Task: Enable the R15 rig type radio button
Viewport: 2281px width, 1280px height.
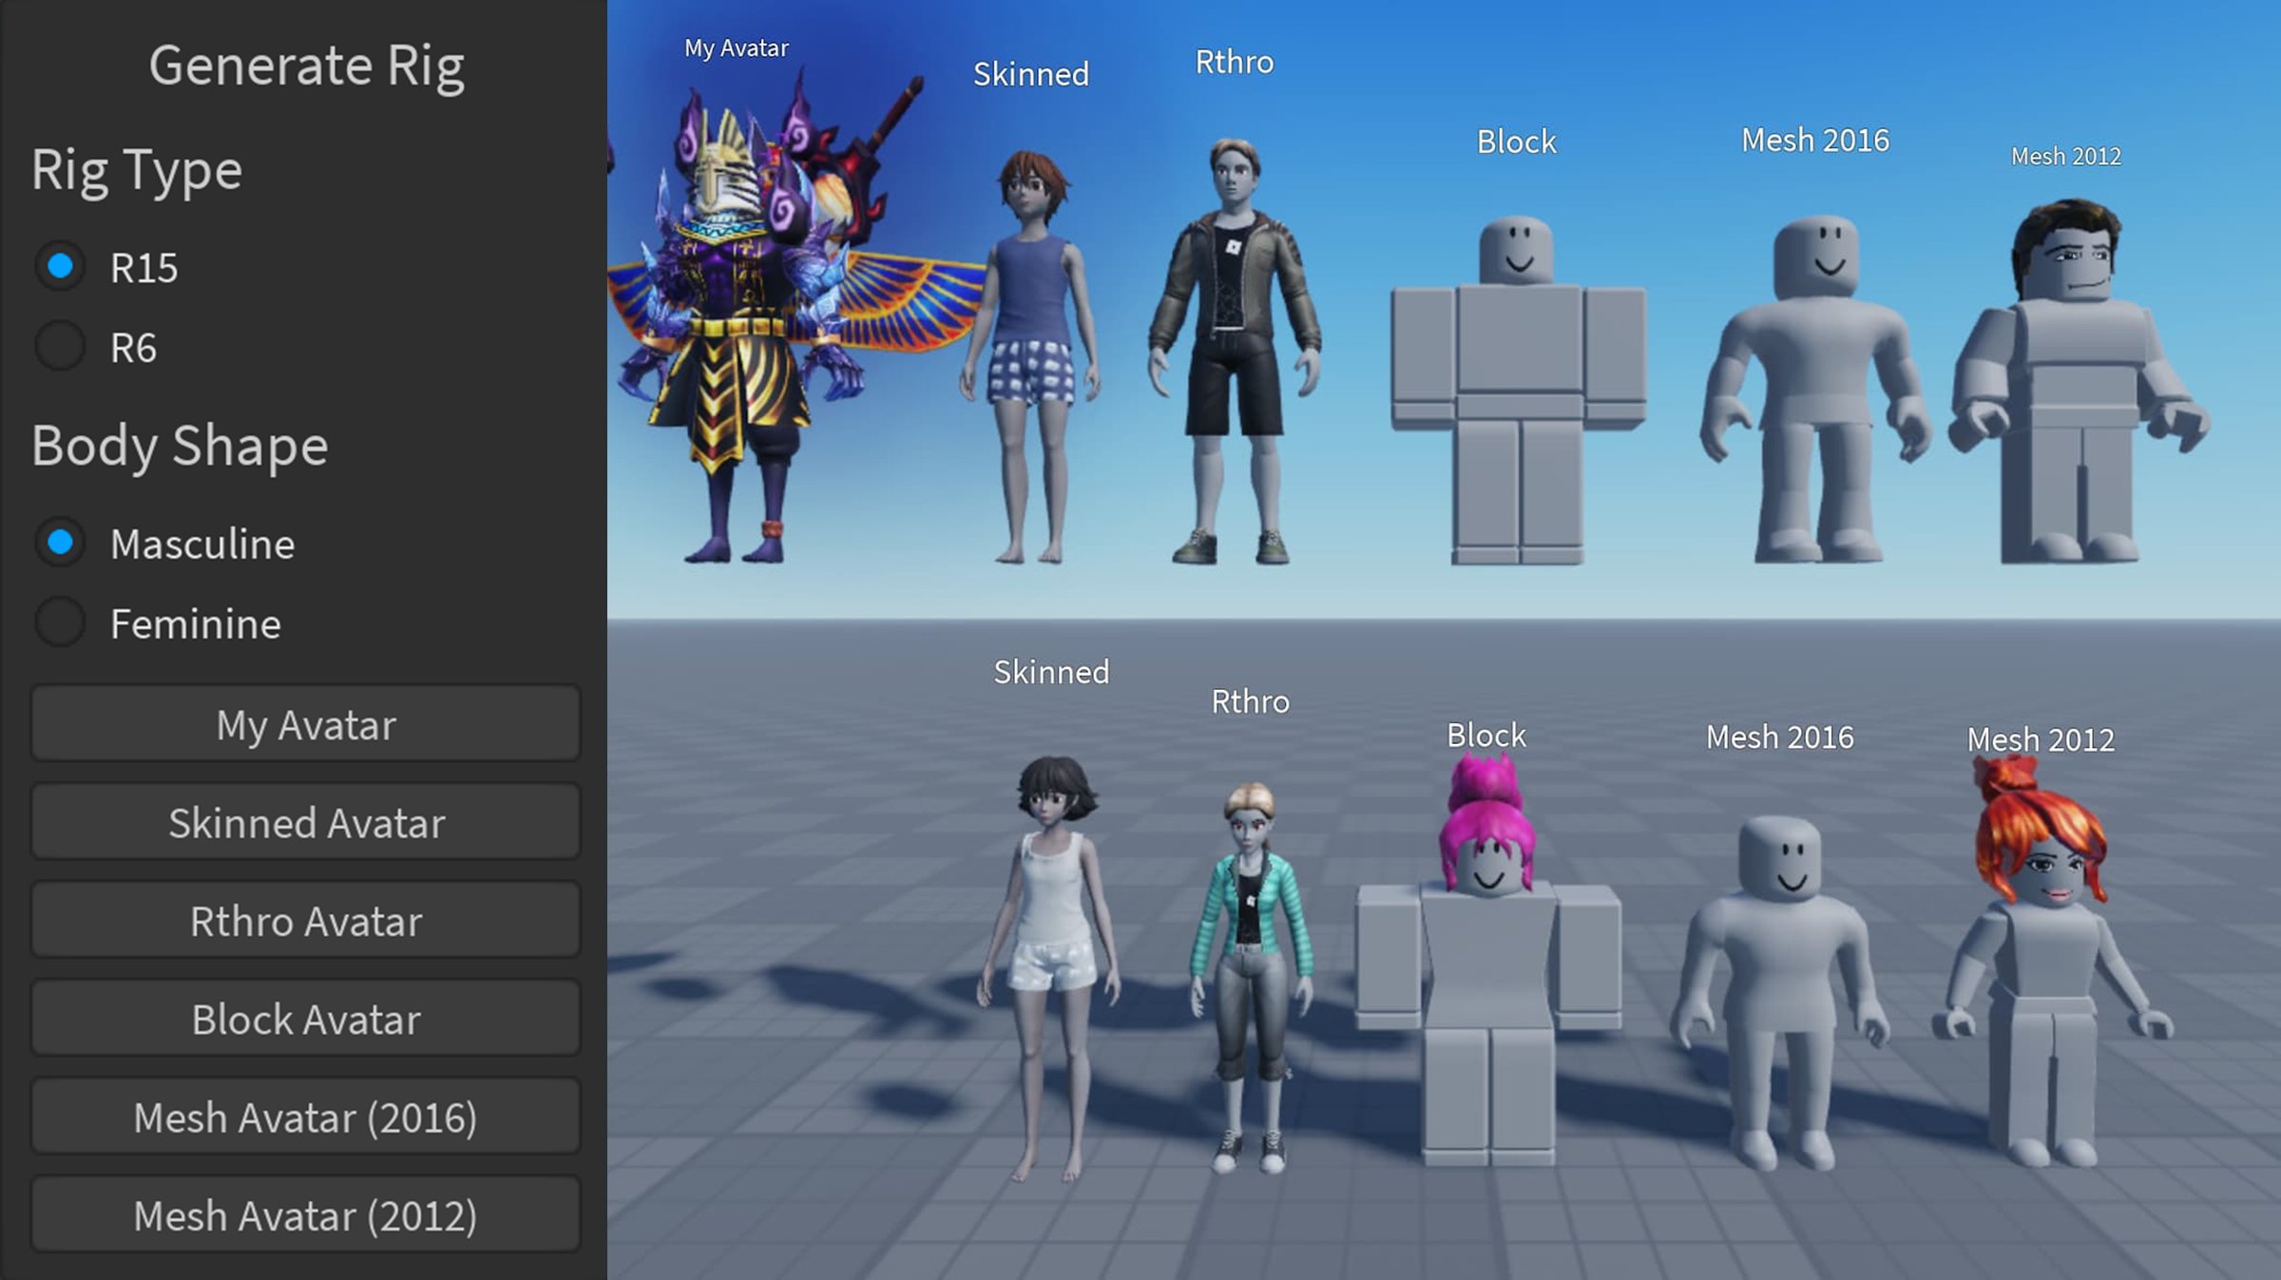Action: [x=58, y=266]
